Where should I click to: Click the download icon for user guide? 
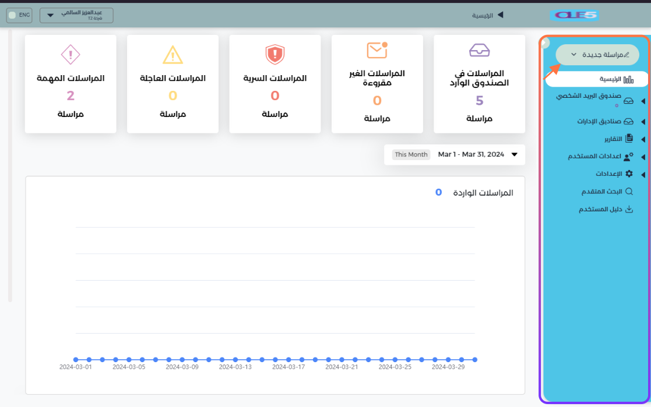pyautogui.click(x=629, y=210)
